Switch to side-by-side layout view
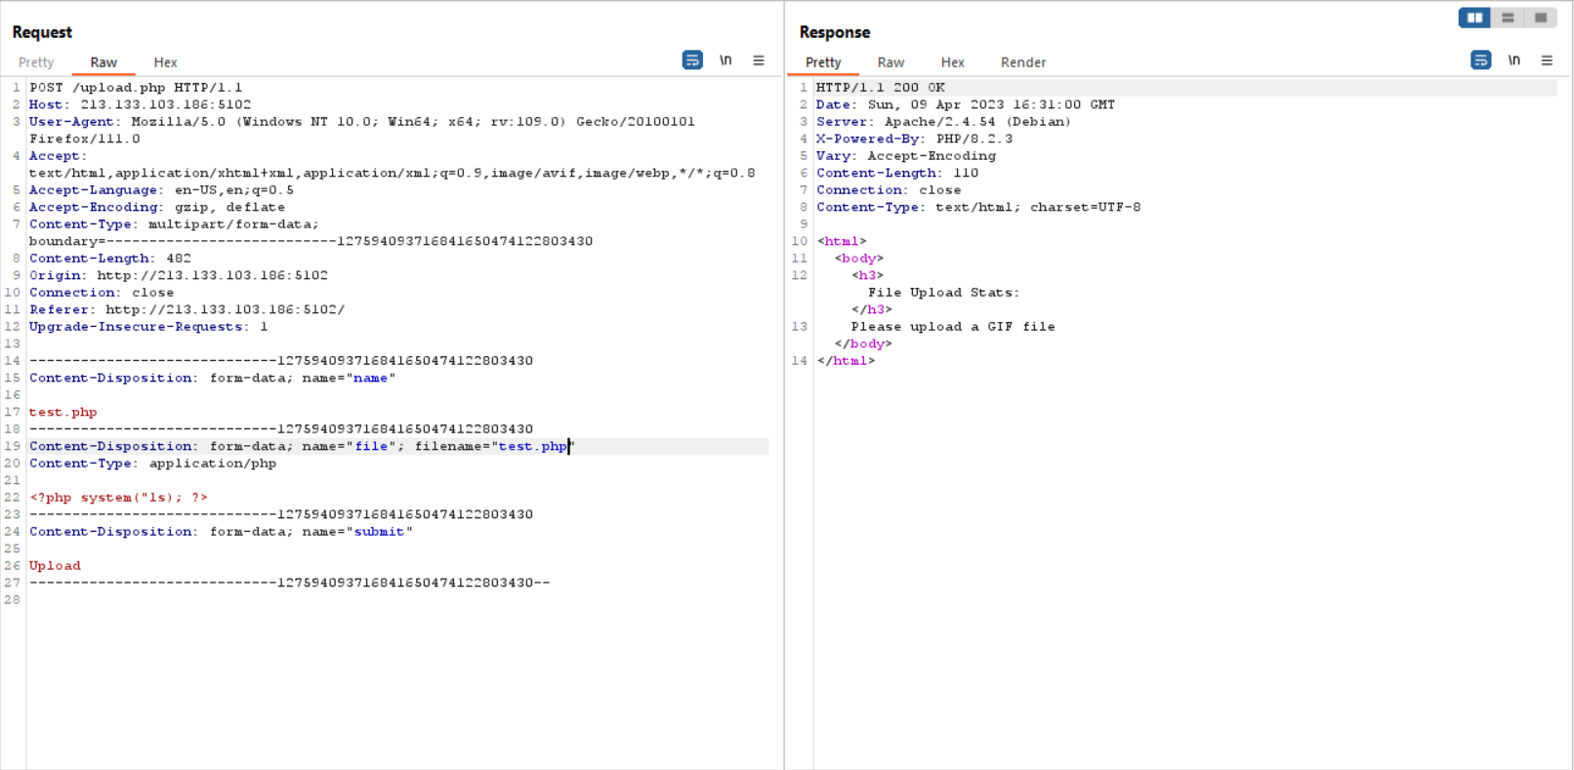The image size is (1574, 770). pos(1474,18)
